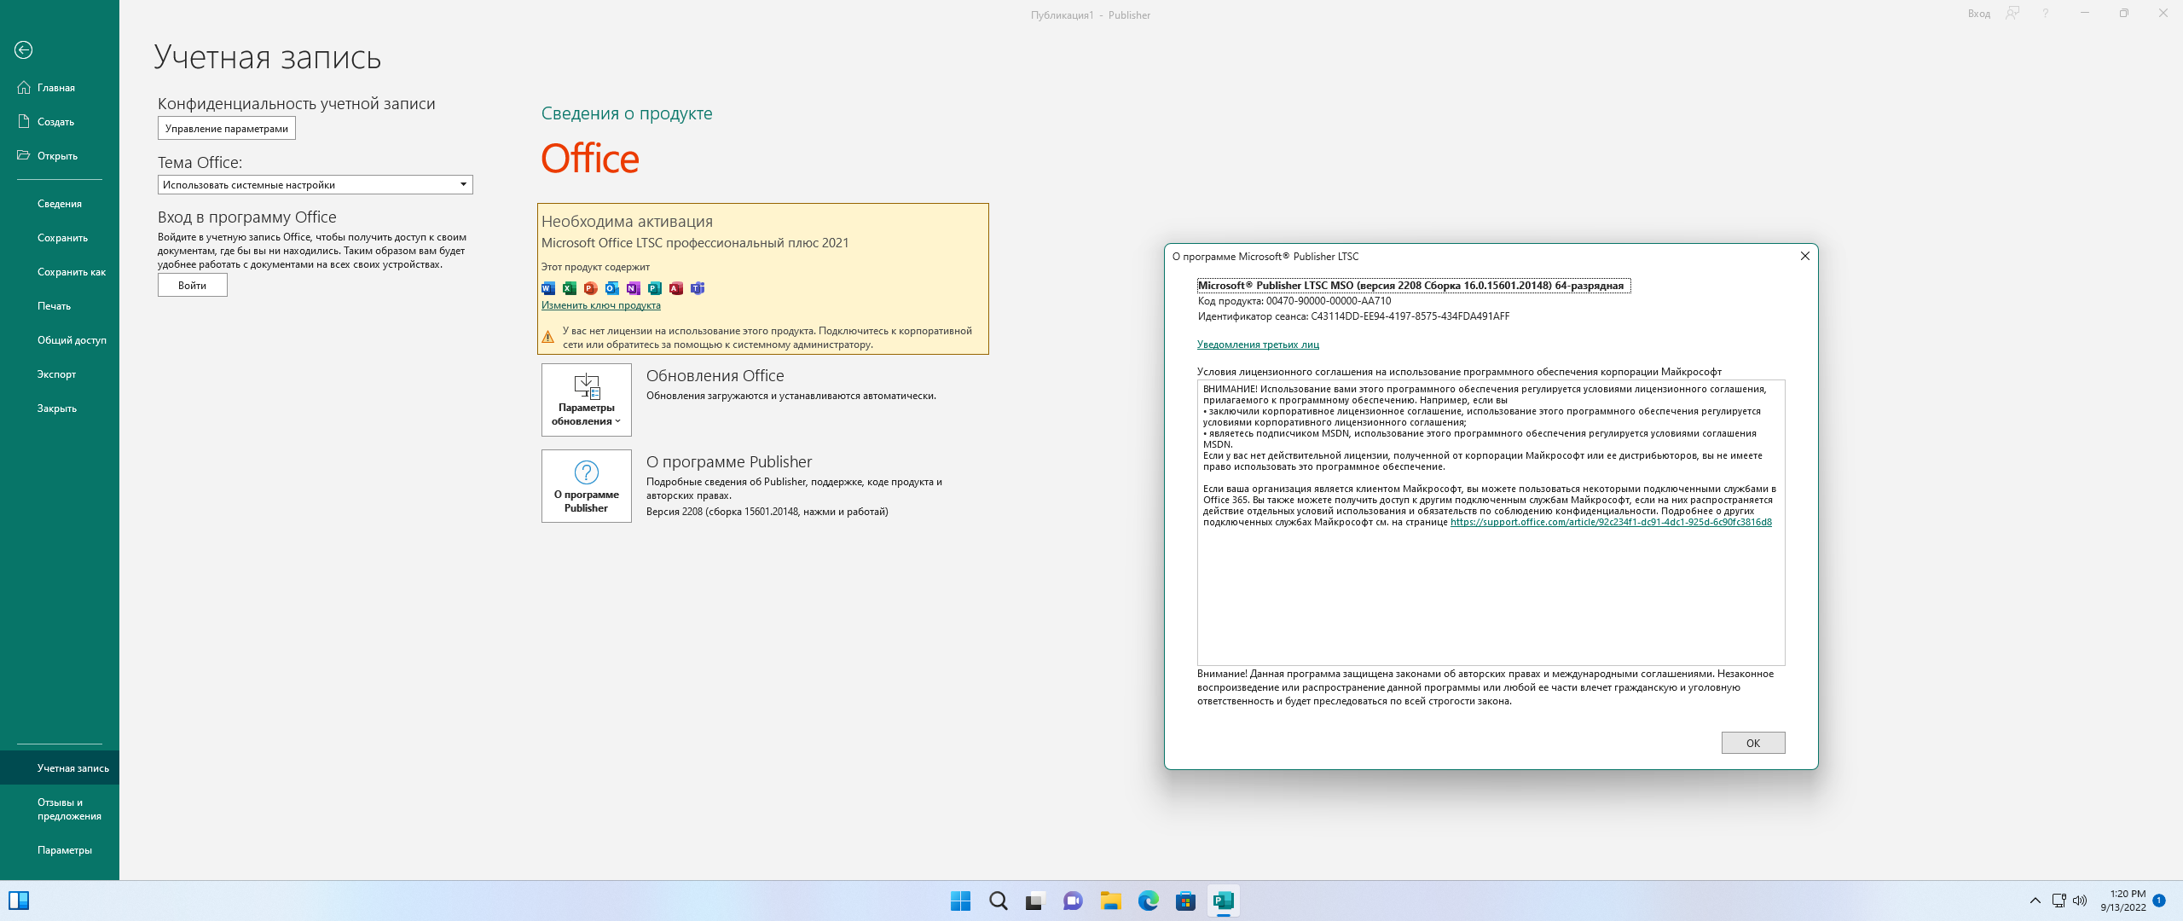Viewport: 2183px width, 921px height.
Task: Click the back arrow in the sidebar
Action: [24, 50]
